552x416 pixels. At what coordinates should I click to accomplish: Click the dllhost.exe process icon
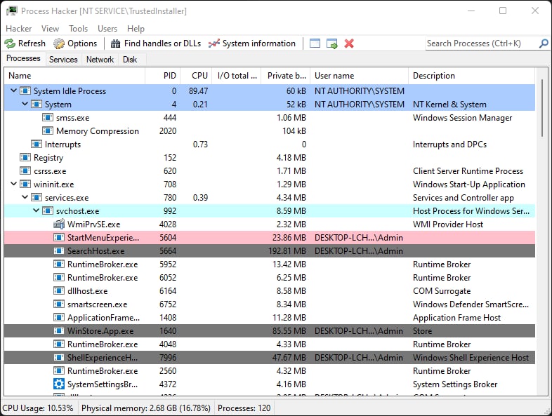tap(59, 291)
